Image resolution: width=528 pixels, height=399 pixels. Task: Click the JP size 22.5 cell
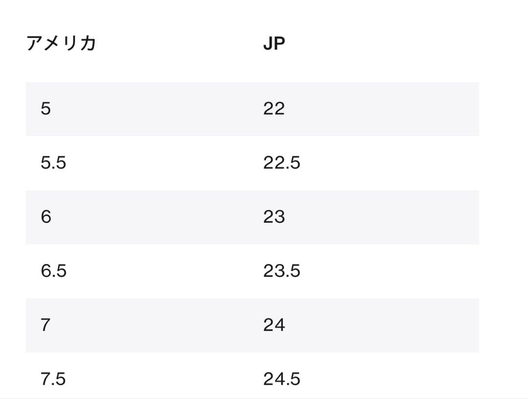282,163
